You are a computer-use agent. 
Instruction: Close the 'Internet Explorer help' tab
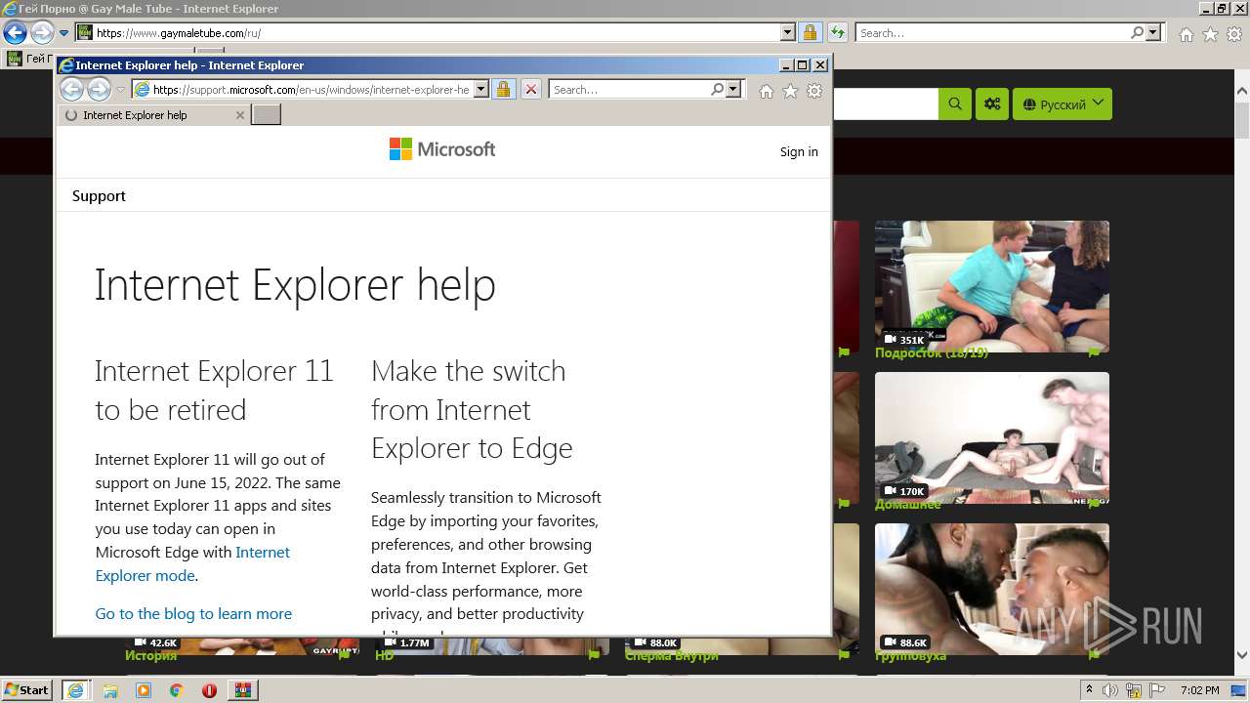click(240, 115)
